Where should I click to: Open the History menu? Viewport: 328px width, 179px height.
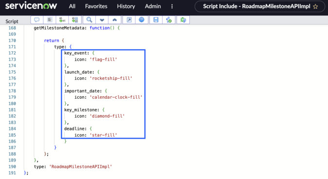[x=126, y=6]
